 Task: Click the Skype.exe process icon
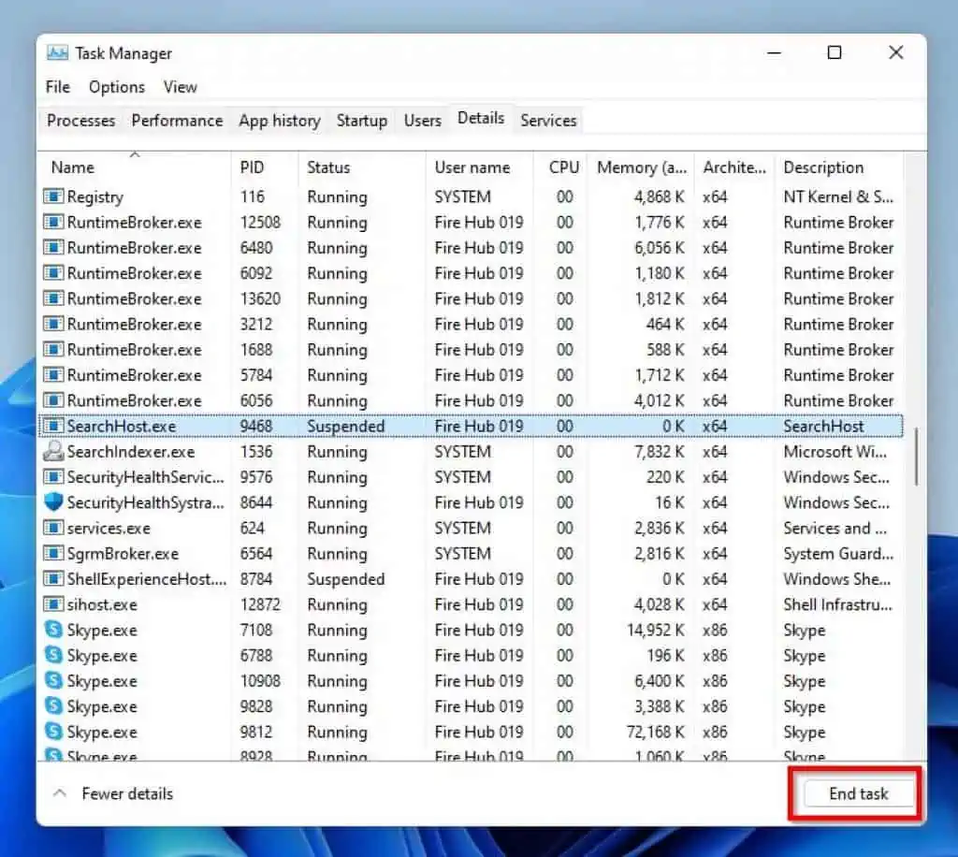pos(53,630)
